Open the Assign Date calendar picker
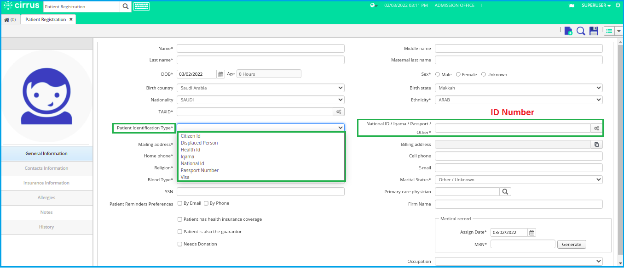Viewport: 624px width, 268px height. (531, 232)
